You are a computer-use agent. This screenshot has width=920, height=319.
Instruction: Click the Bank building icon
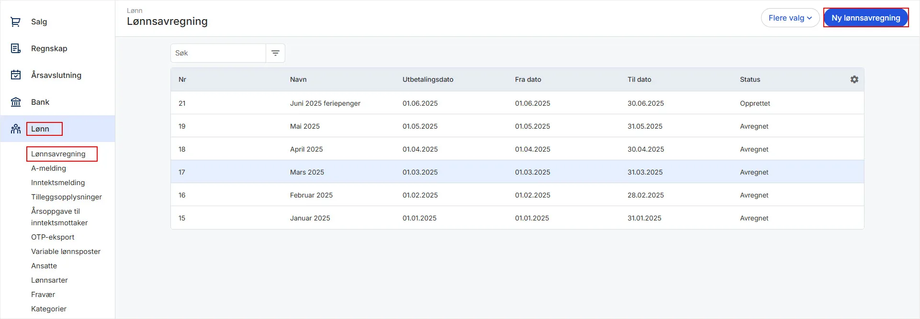pos(16,102)
